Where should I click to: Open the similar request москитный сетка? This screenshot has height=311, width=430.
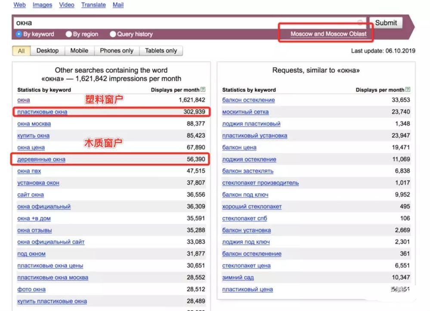click(245, 112)
